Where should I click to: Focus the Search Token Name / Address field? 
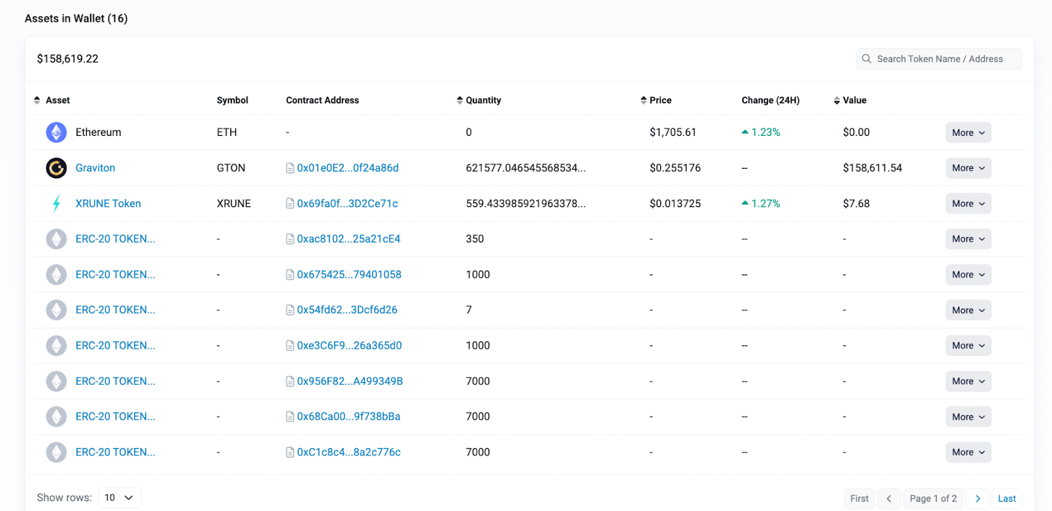pos(939,59)
